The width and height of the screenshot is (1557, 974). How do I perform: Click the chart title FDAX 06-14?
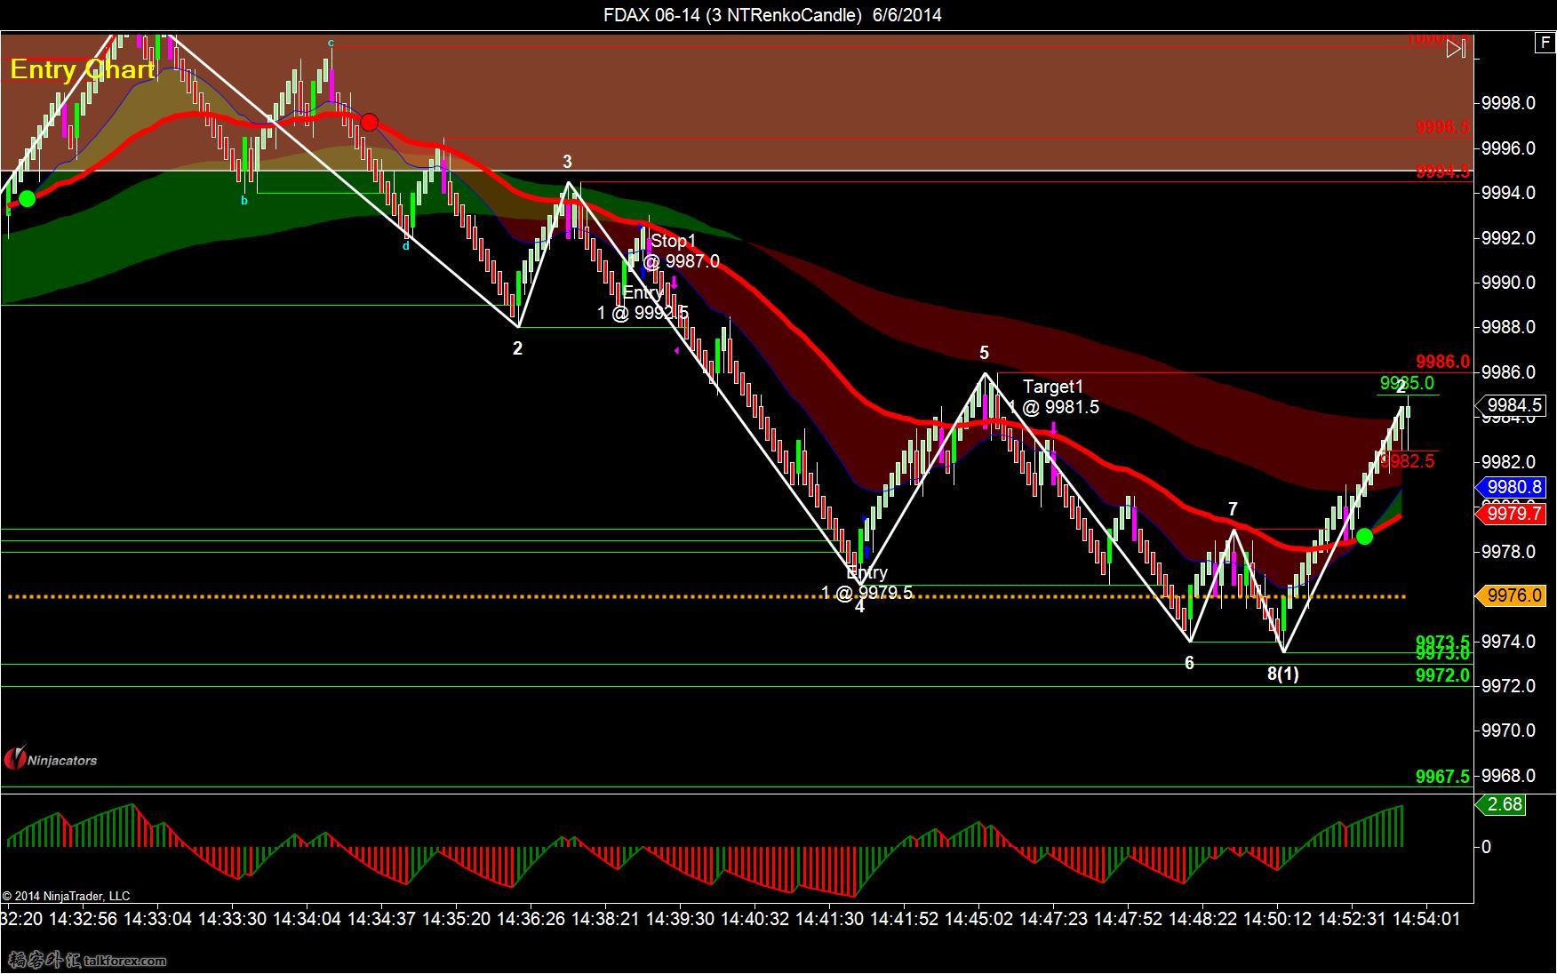pos(772,14)
